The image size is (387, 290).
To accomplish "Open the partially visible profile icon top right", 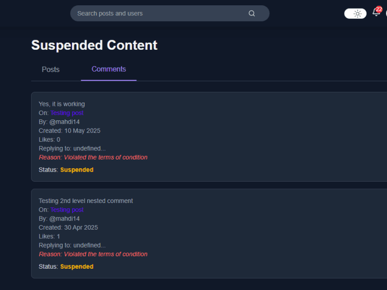I will coord(386,13).
